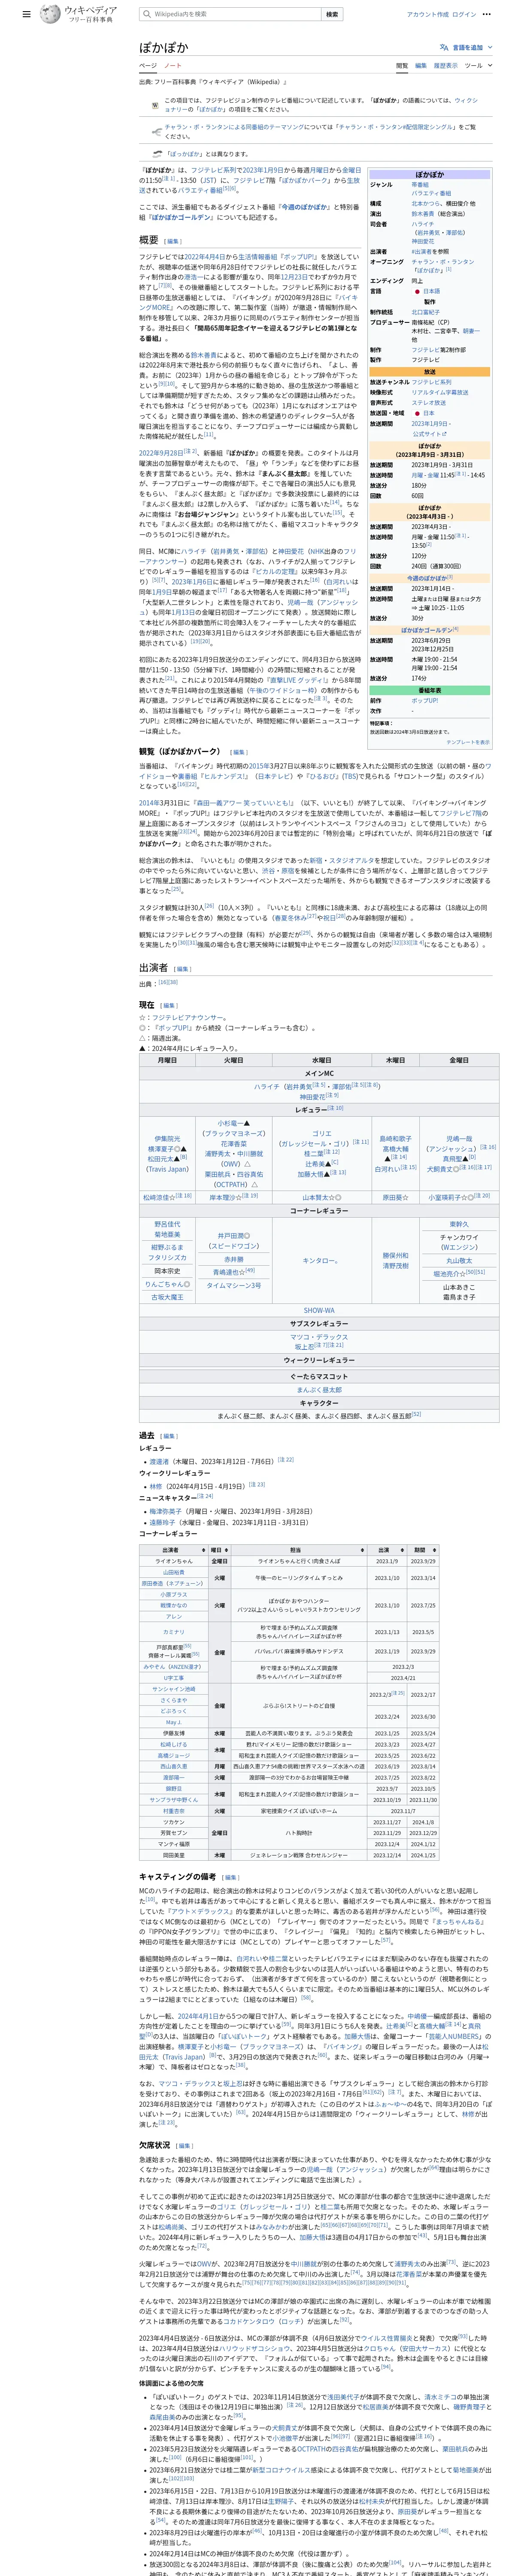
Task: Open ゴリエ in Wednesday regulars cell
Action: (322, 1134)
